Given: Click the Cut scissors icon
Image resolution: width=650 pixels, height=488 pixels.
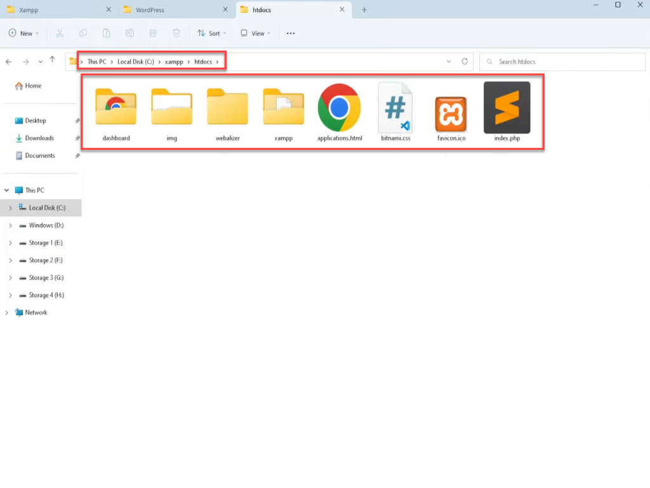Looking at the screenshot, I should tap(60, 33).
